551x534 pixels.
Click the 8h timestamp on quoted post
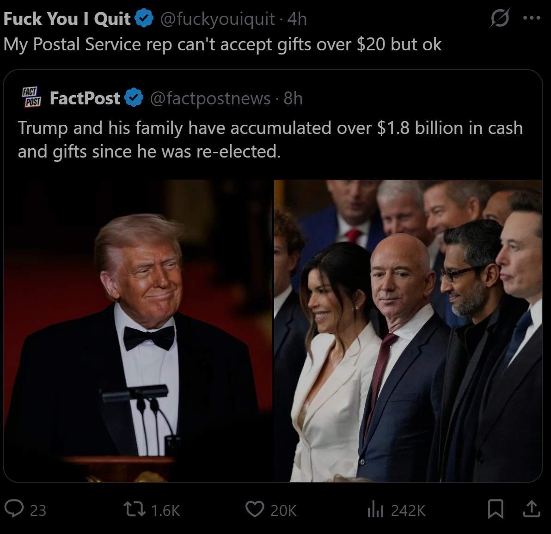coord(293,98)
